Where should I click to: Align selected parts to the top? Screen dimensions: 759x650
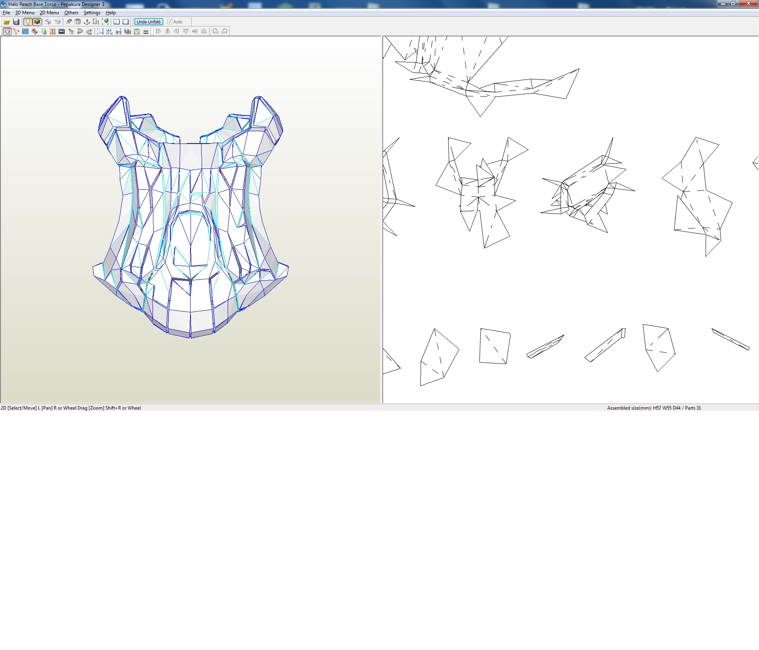tap(186, 31)
